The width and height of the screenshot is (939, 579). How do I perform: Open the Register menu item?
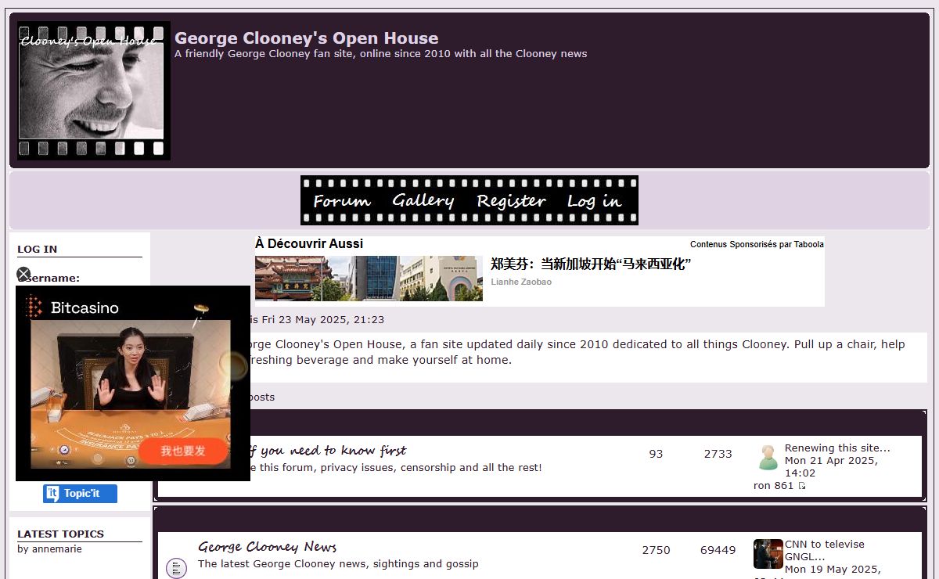pos(511,201)
